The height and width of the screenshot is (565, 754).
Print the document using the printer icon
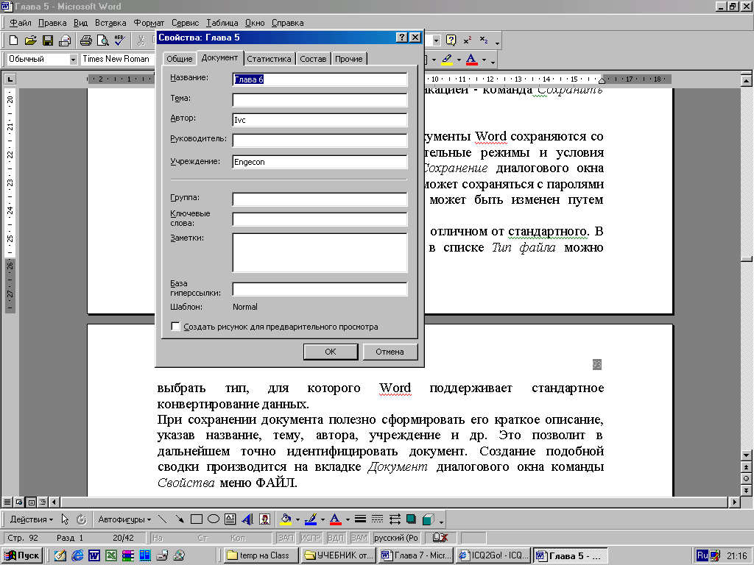click(x=86, y=41)
